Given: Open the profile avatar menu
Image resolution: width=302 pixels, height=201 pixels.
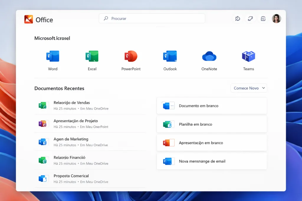Looking at the screenshot, I should click(276, 18).
